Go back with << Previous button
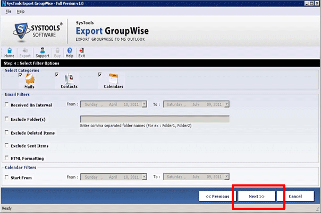Screen dimensions: 321x213 pos(217,196)
